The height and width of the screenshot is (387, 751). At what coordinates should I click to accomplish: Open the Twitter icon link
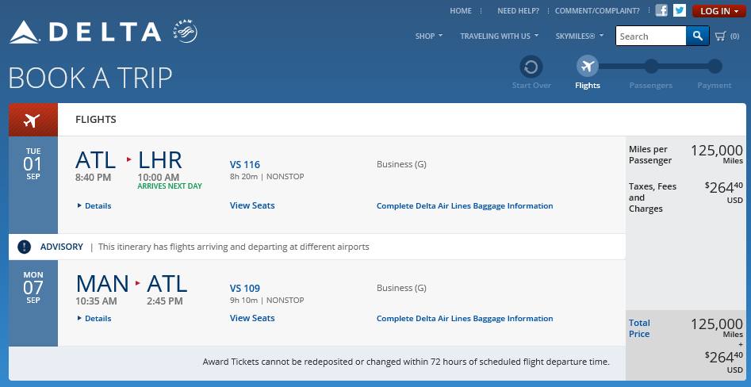click(x=680, y=11)
